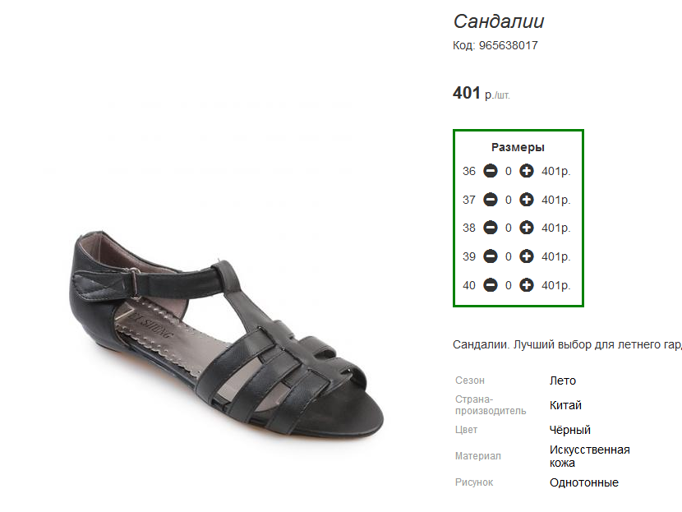
Task: Decrease quantity for size 36
Action: pyautogui.click(x=491, y=171)
